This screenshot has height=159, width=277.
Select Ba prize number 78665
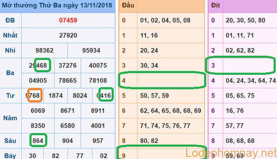point(67,80)
